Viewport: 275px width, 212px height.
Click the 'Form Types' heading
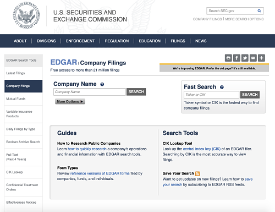(68, 168)
